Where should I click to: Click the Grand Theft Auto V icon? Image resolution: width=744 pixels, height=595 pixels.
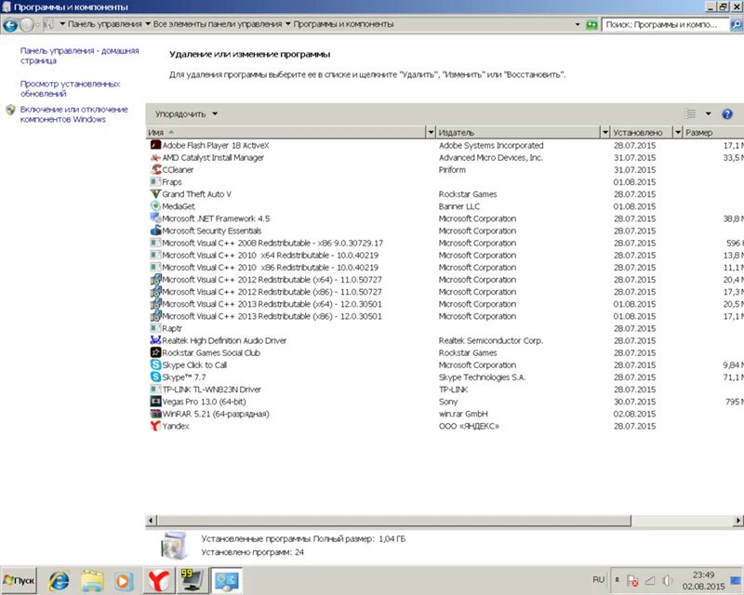pos(155,194)
